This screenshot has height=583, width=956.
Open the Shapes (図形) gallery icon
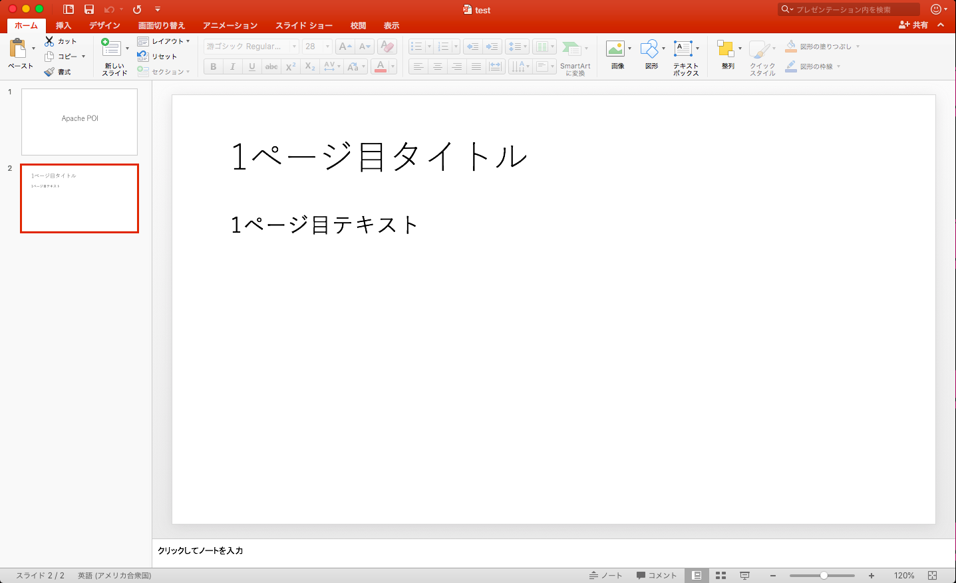649,49
